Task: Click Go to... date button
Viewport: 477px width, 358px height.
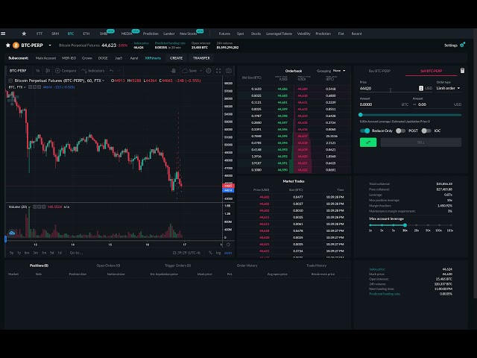Action: pyautogui.click(x=76, y=253)
